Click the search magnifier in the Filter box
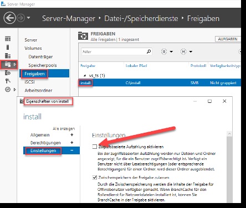The width and height of the screenshot is (246, 208). tap(148, 51)
